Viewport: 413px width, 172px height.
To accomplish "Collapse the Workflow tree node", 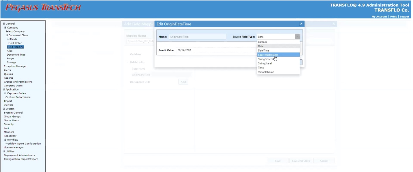I will (x=5, y=140).
